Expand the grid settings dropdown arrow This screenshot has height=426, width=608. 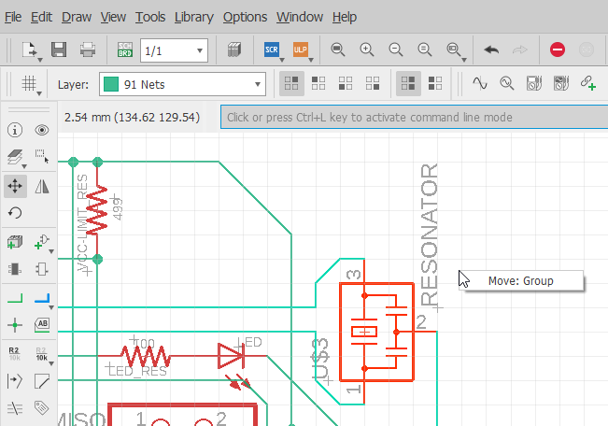[x=39, y=93]
